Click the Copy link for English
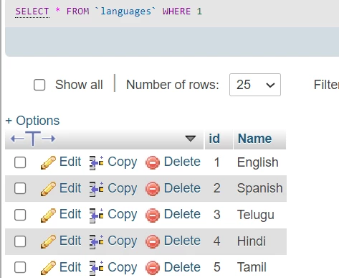The height and width of the screenshot is (278, 339). point(123,162)
